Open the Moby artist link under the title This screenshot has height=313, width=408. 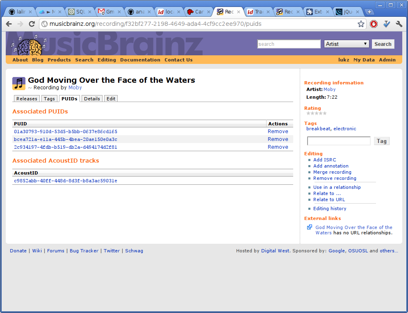point(75,88)
